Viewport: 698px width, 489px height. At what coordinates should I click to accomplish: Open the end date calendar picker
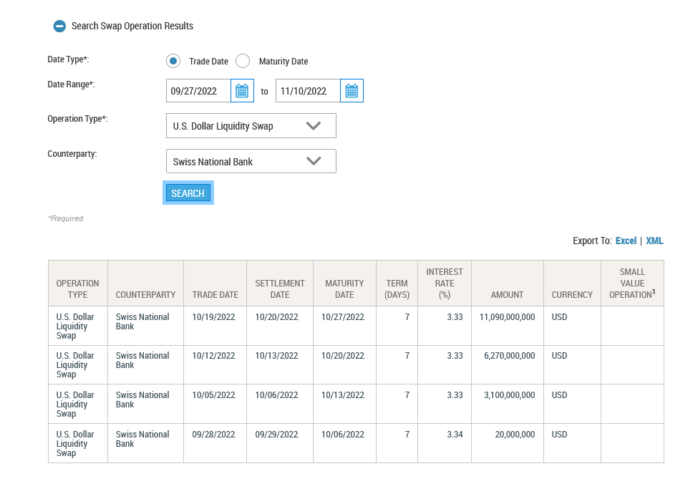click(352, 91)
